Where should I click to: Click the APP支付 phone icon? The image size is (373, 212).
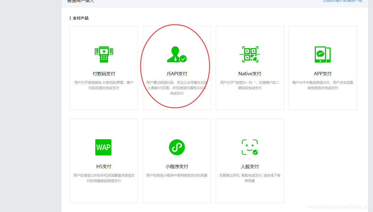pos(322,54)
